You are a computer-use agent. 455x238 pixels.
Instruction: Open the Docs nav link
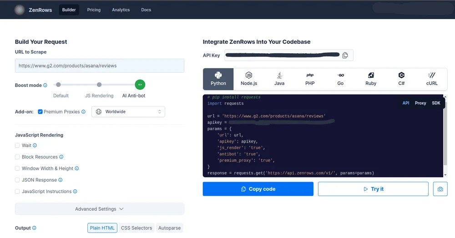(x=146, y=10)
